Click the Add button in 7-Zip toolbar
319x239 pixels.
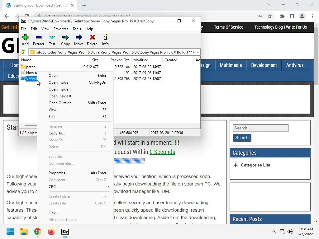(x=25, y=40)
